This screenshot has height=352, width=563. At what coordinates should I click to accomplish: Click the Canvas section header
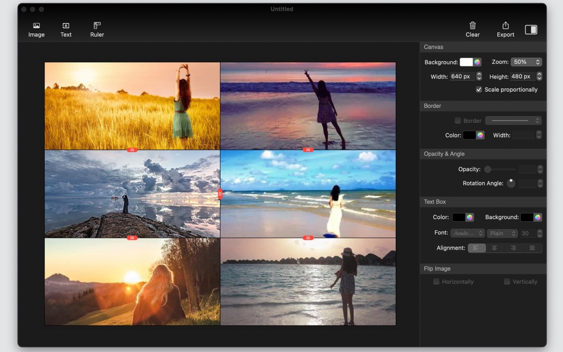(483, 47)
